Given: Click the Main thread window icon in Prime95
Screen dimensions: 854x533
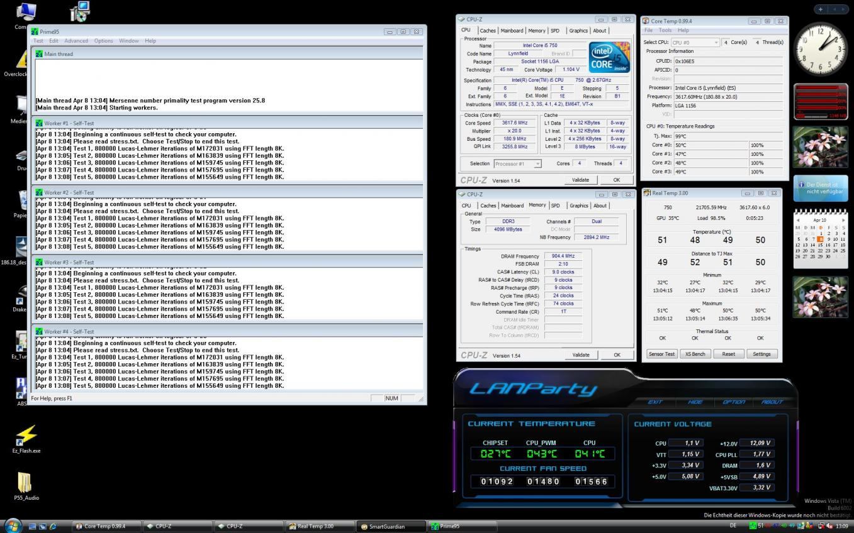Looking at the screenshot, I should (39, 54).
